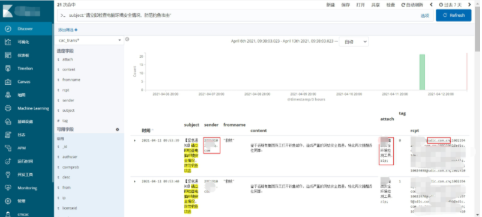Click 检查 to inspect the request
Viewport: 482px width, 217px height.
pos(391,5)
